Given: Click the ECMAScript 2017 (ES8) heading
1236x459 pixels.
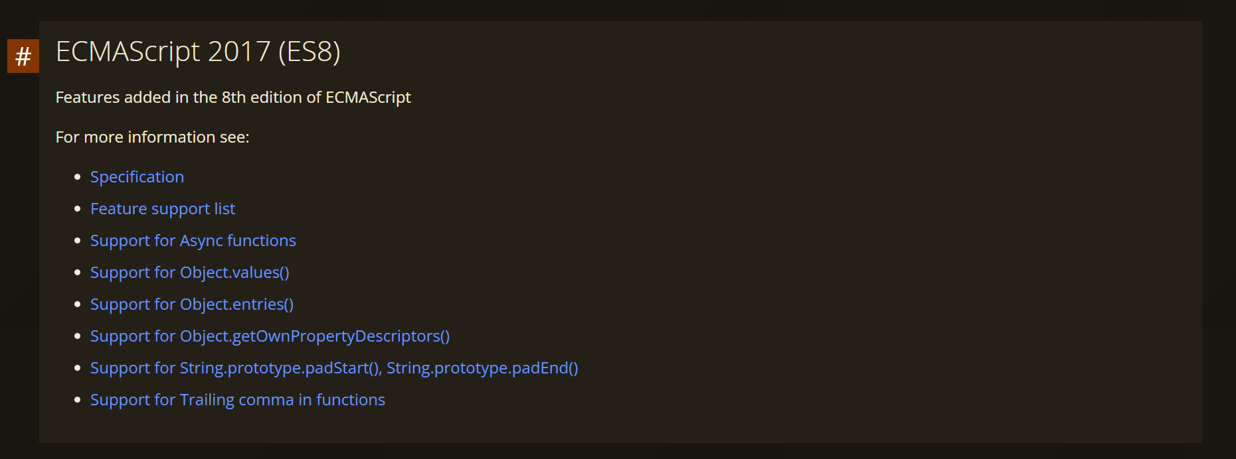Looking at the screenshot, I should 198,52.
